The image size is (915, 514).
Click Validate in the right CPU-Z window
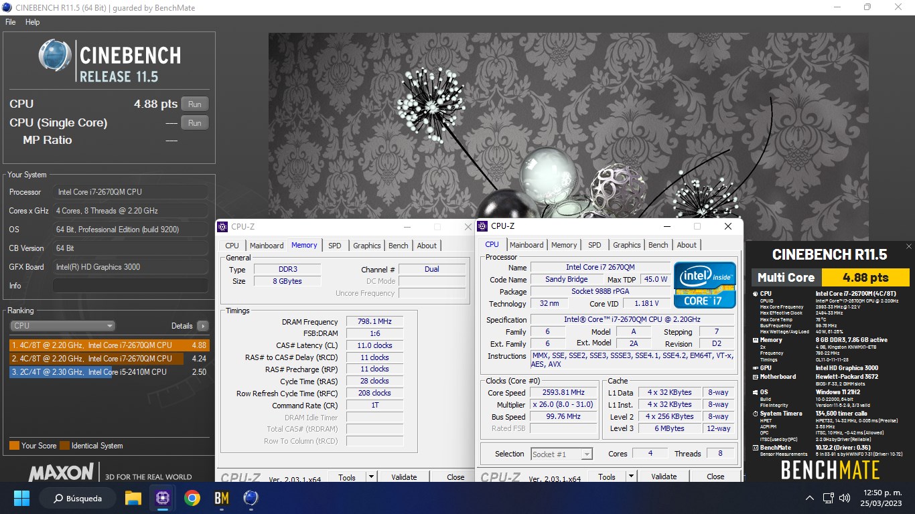pyautogui.click(x=664, y=477)
